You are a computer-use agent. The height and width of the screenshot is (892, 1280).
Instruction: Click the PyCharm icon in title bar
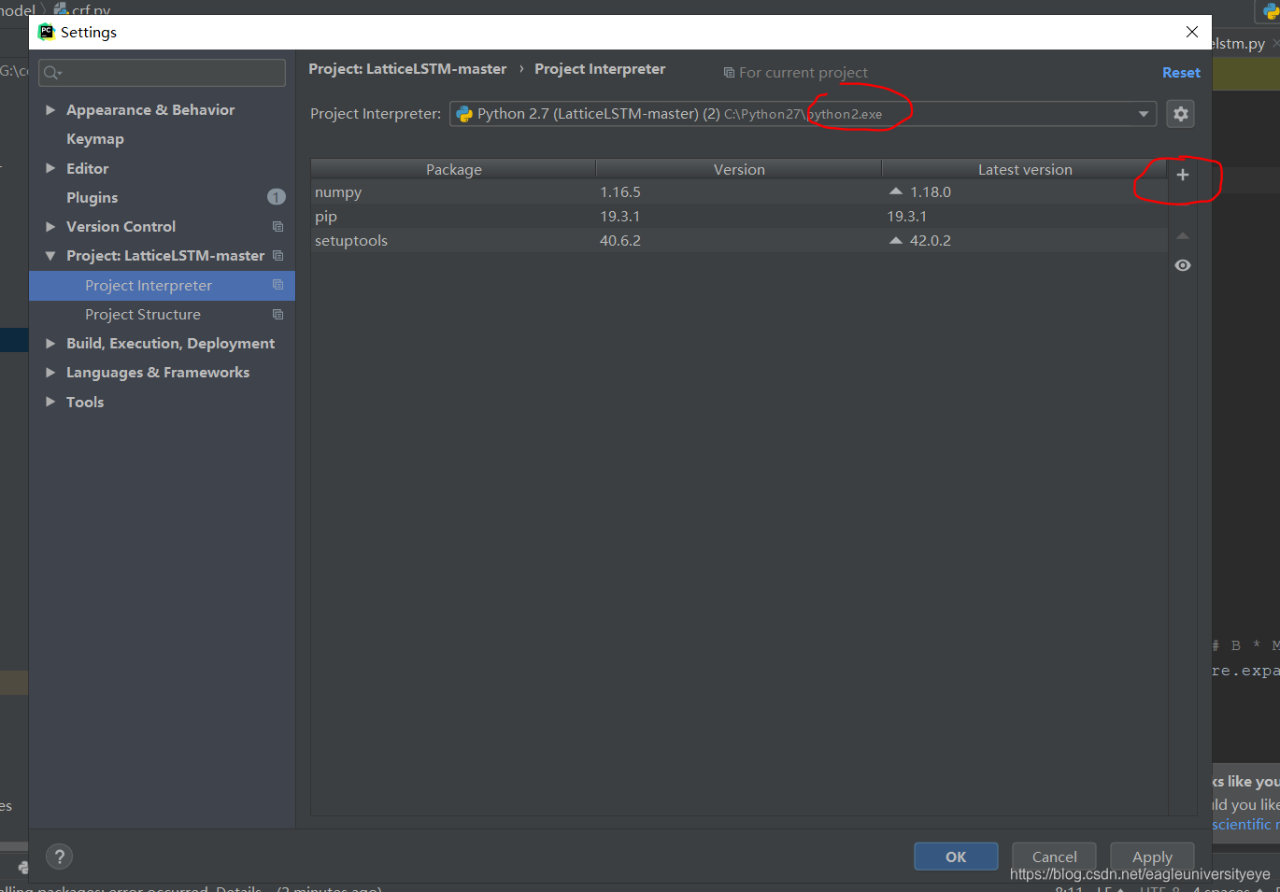[x=47, y=32]
